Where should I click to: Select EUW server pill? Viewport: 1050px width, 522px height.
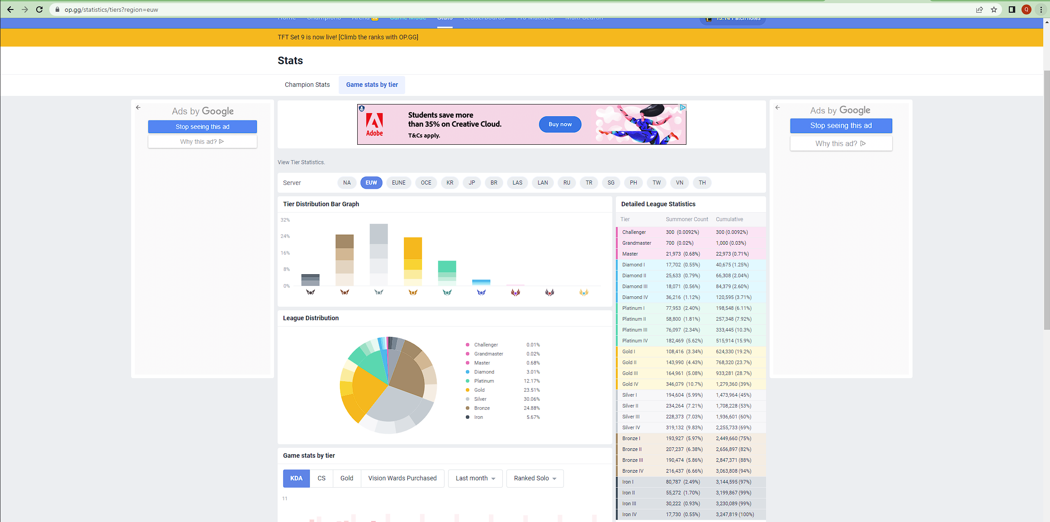click(x=371, y=183)
